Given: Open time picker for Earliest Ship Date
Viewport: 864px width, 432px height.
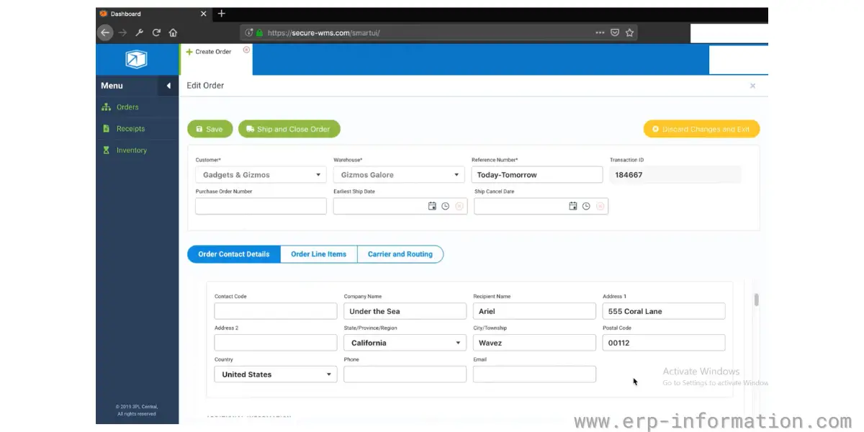Looking at the screenshot, I should pyautogui.click(x=446, y=206).
